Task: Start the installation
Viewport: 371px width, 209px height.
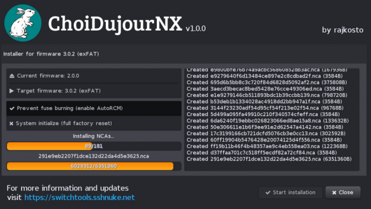Action: [291, 193]
